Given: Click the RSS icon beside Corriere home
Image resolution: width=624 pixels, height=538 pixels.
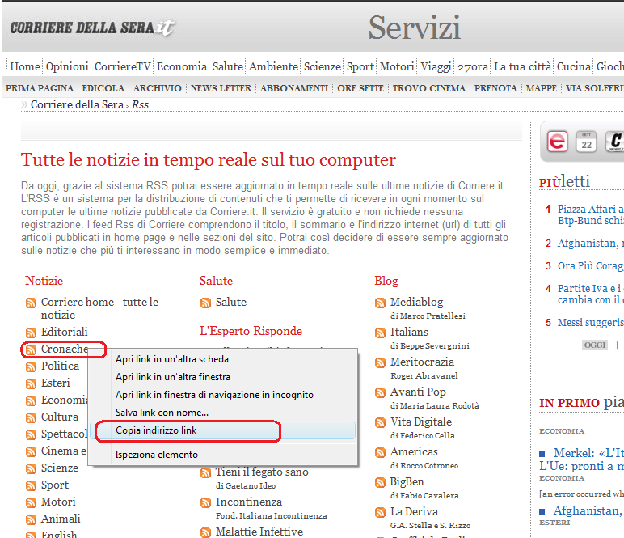Looking at the screenshot, I should point(31,303).
